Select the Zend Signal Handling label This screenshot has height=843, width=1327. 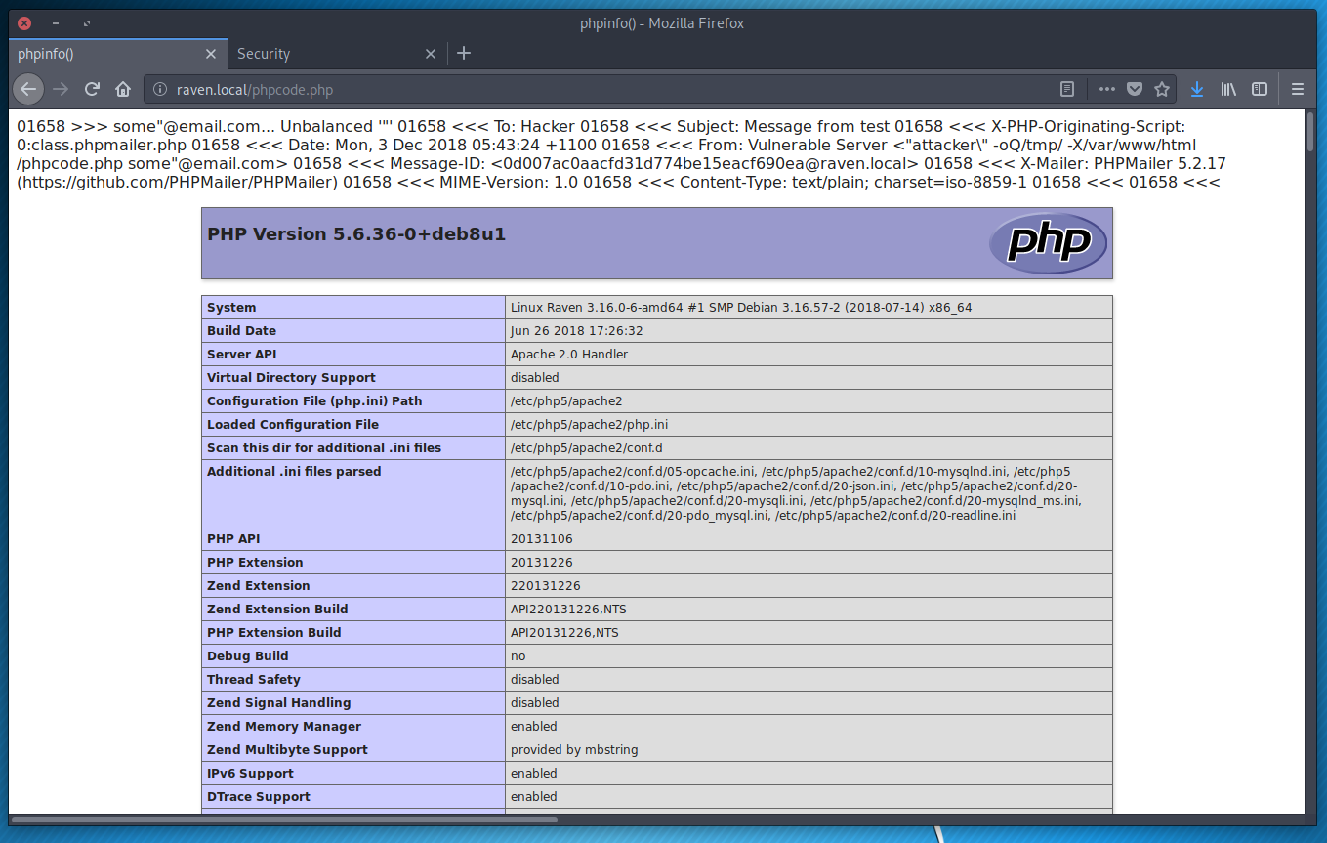tap(278, 703)
